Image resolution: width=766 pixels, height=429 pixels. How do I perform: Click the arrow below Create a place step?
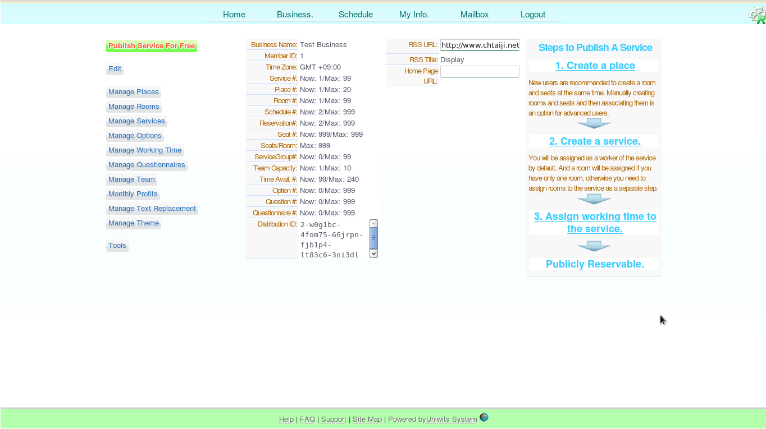[594, 123]
